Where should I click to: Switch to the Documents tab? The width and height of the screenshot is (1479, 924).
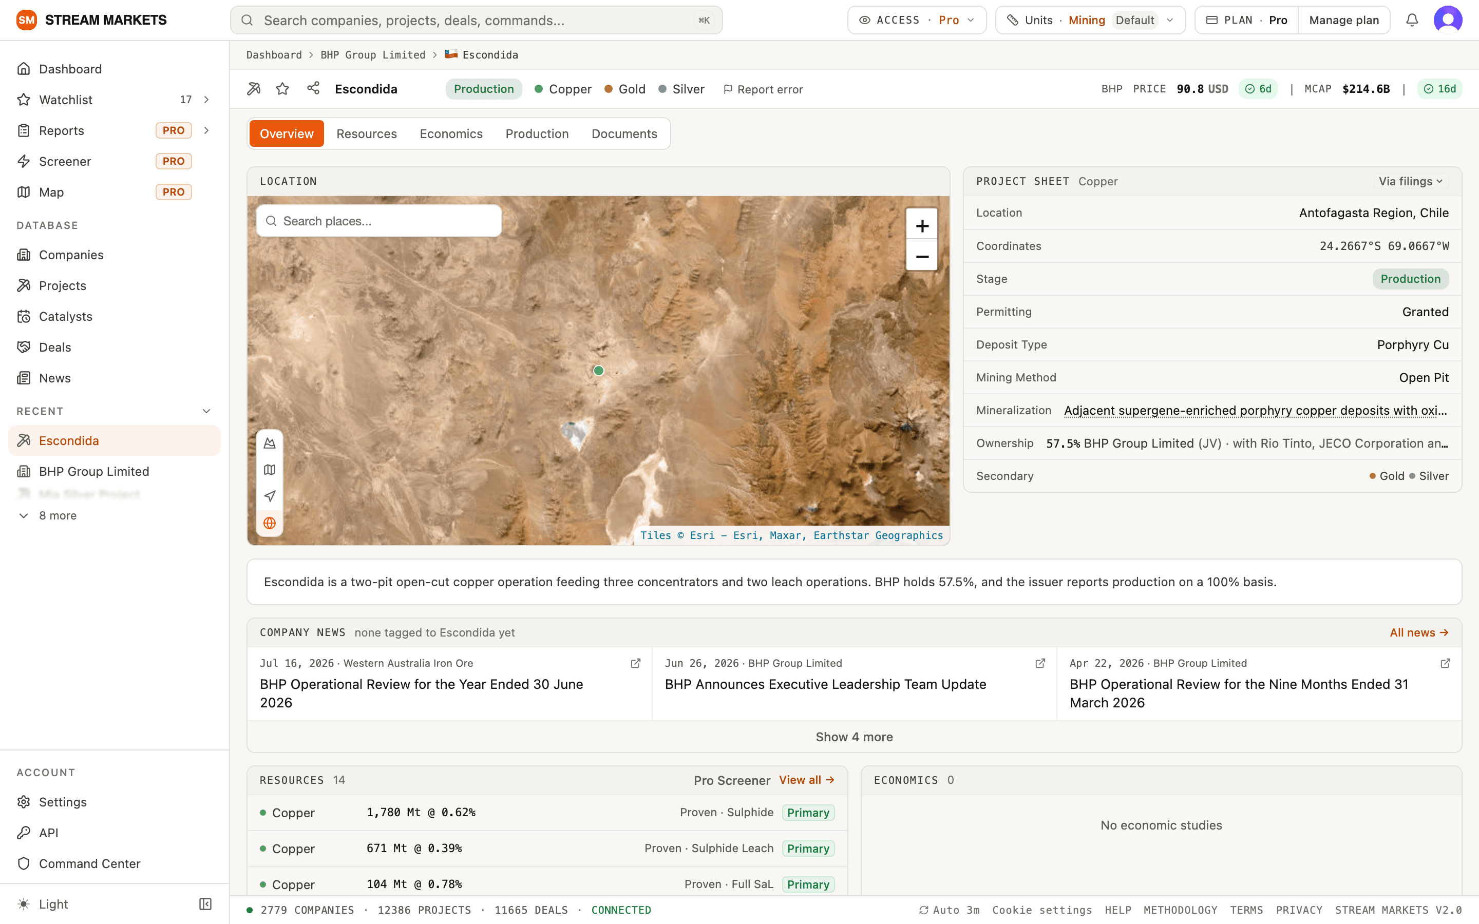click(x=624, y=133)
